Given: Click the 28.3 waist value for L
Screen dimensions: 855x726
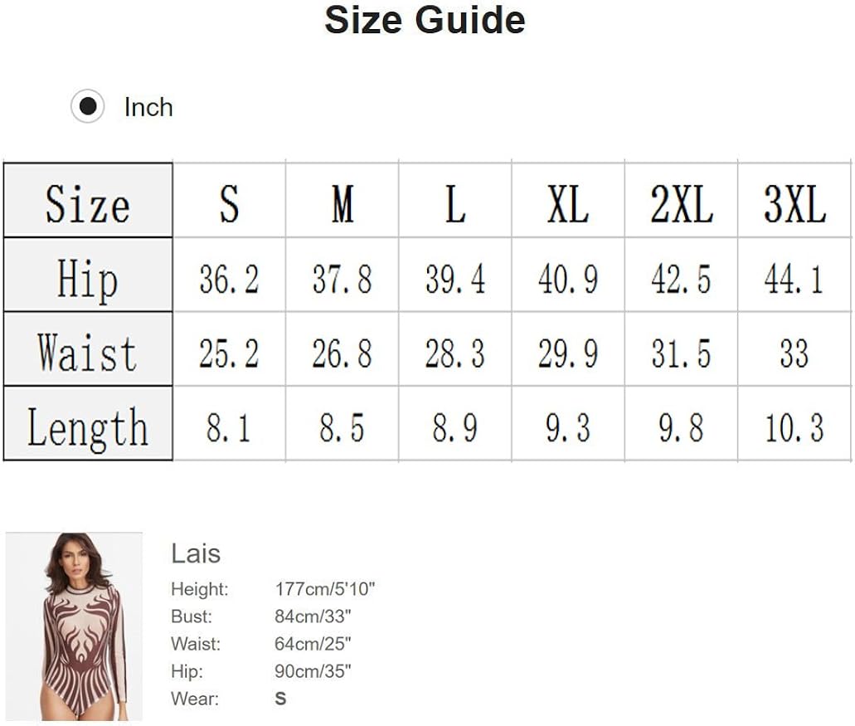Looking at the screenshot, I should [x=455, y=353].
